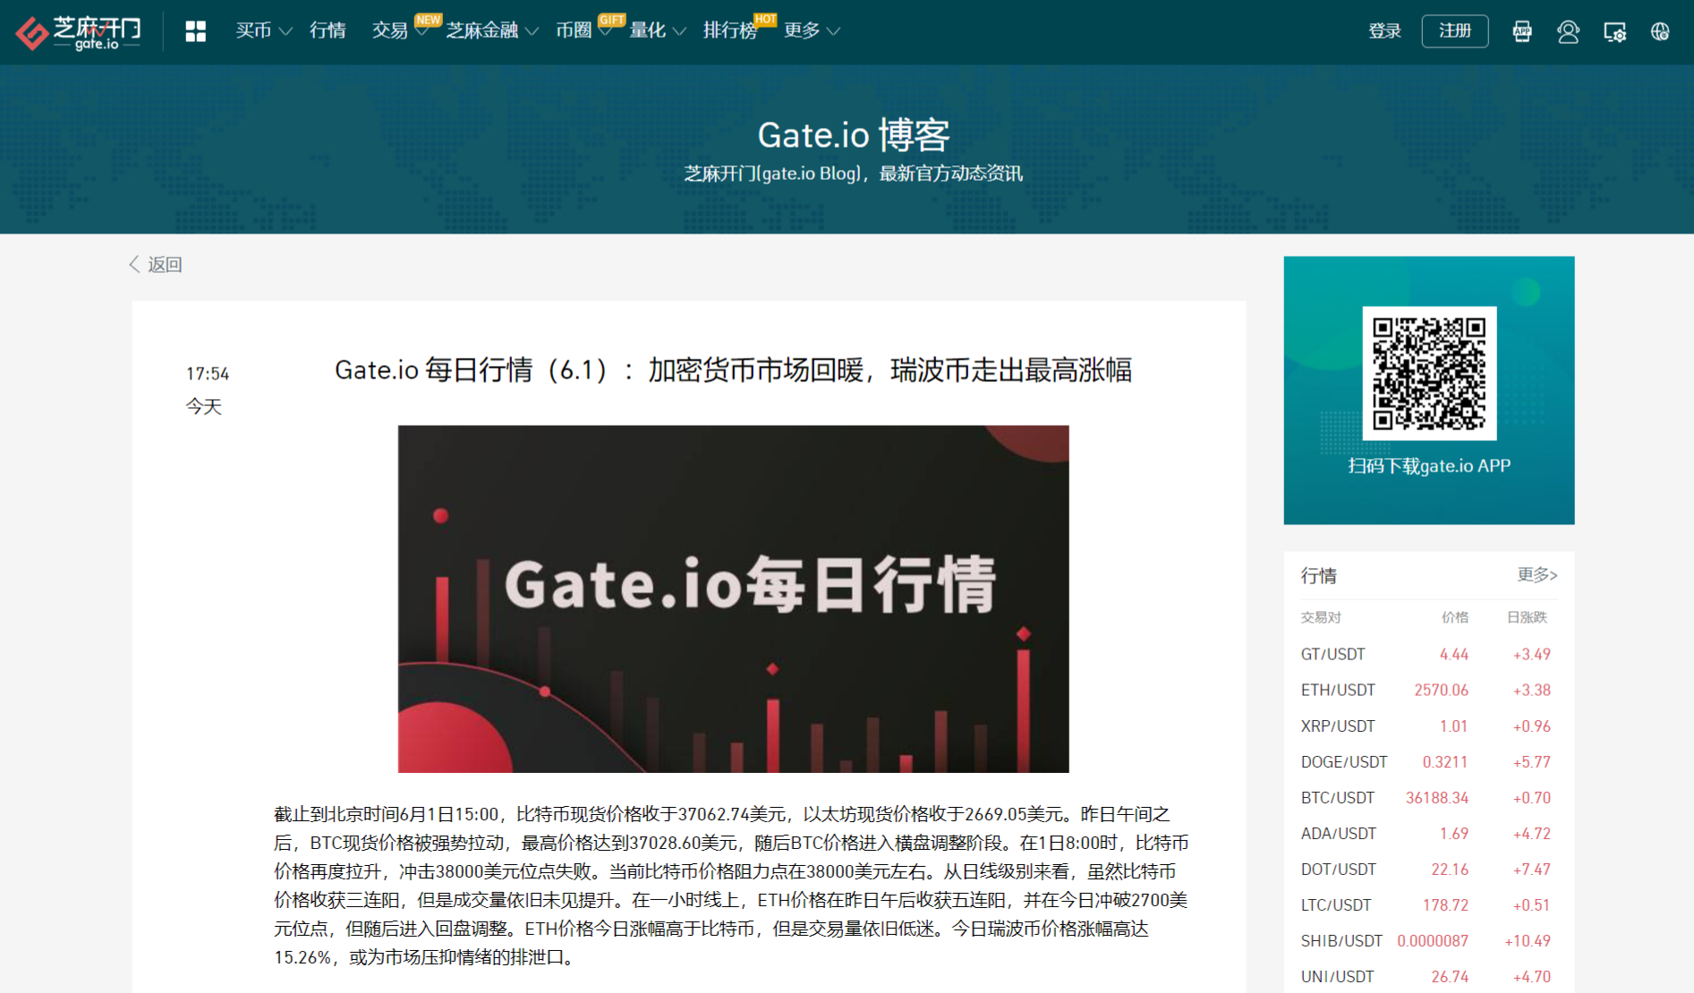Click the globe language icon

pyautogui.click(x=1660, y=31)
